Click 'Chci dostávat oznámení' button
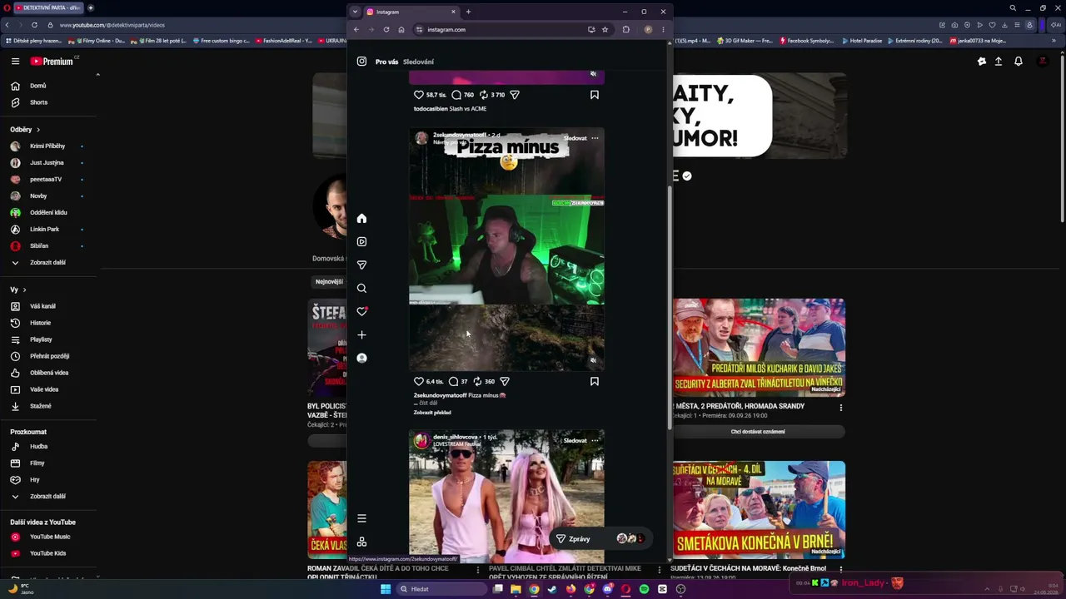This screenshot has height=599, width=1066. click(x=758, y=432)
